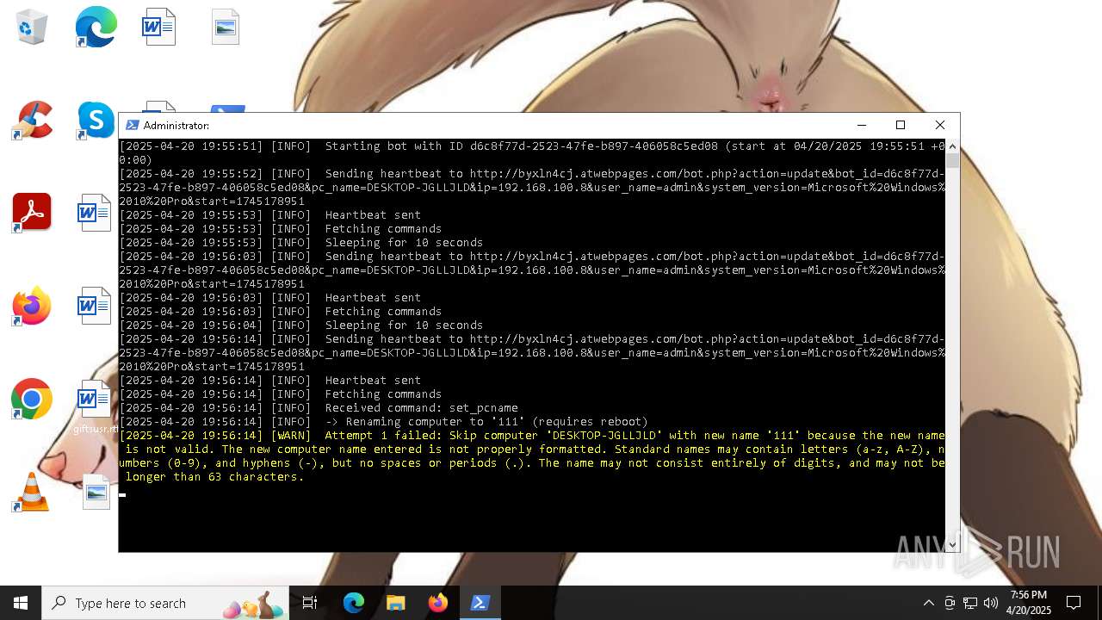The image size is (1102, 620).
Task: Open the Windows Start menu
Action: 21,603
